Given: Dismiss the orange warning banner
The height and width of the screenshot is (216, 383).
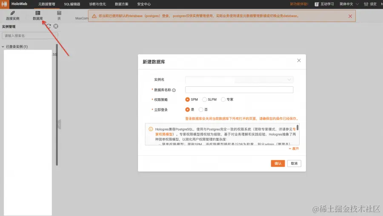Looking at the screenshot, I should coord(350,16).
